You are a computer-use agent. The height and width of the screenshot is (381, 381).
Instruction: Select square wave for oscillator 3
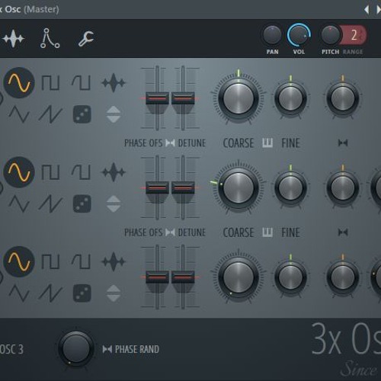click(x=50, y=261)
